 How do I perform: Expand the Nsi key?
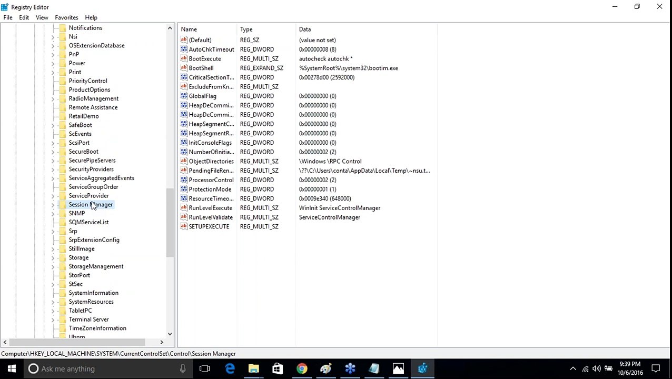(53, 37)
